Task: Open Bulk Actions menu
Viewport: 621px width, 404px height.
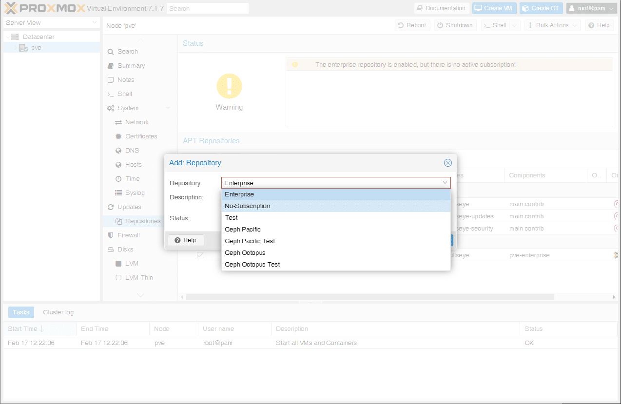Action: 552,25
